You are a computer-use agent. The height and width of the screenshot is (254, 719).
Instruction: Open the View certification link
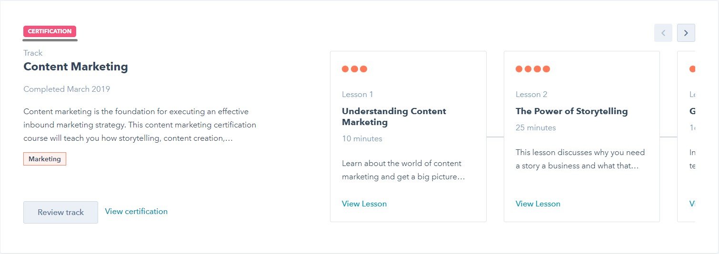(136, 211)
